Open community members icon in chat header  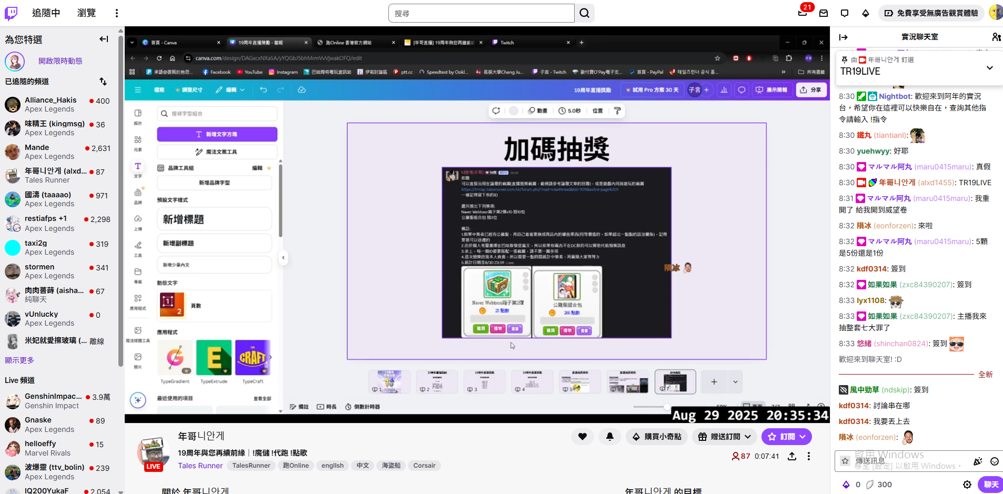pos(996,37)
